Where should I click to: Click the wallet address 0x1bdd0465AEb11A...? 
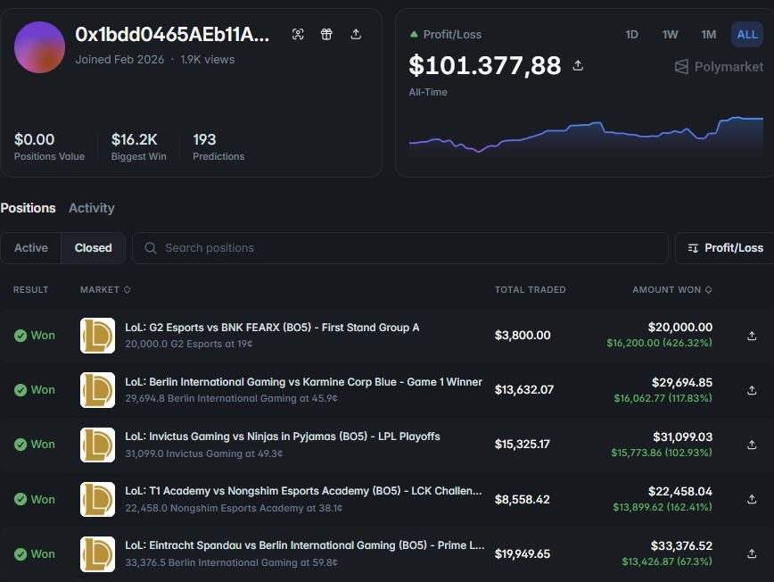click(172, 35)
